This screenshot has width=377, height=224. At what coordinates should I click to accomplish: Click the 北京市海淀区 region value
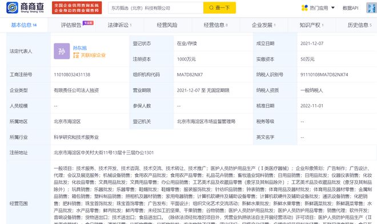(67, 121)
